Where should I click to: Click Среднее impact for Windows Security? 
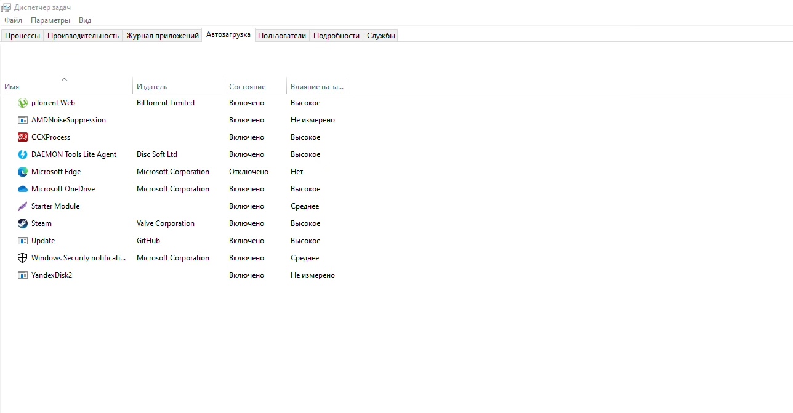pos(305,258)
